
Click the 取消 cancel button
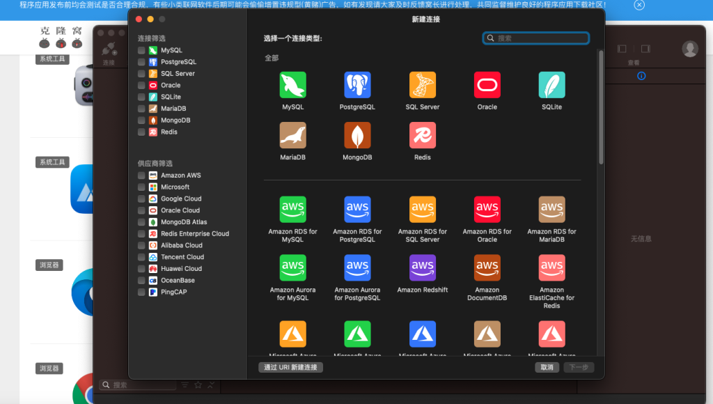[x=547, y=367]
